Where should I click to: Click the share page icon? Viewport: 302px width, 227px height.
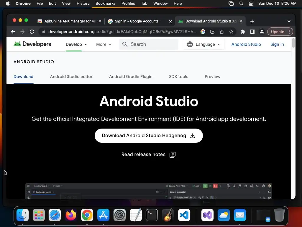[x=222, y=32]
